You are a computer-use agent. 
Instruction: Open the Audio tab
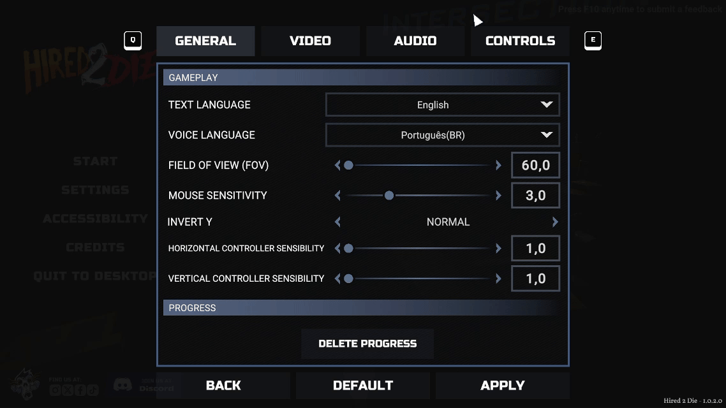coord(415,41)
